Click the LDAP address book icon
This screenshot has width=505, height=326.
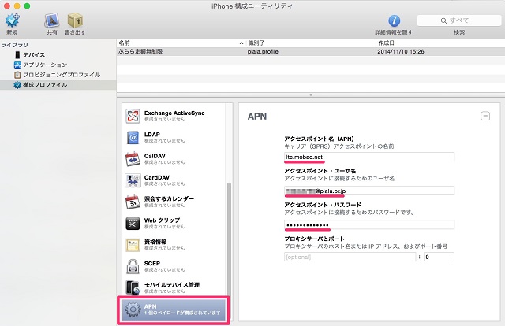(x=133, y=138)
